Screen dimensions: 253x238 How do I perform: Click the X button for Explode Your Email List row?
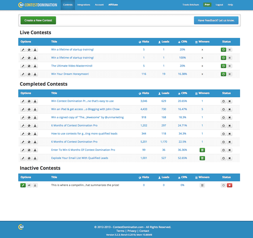click(x=229, y=158)
